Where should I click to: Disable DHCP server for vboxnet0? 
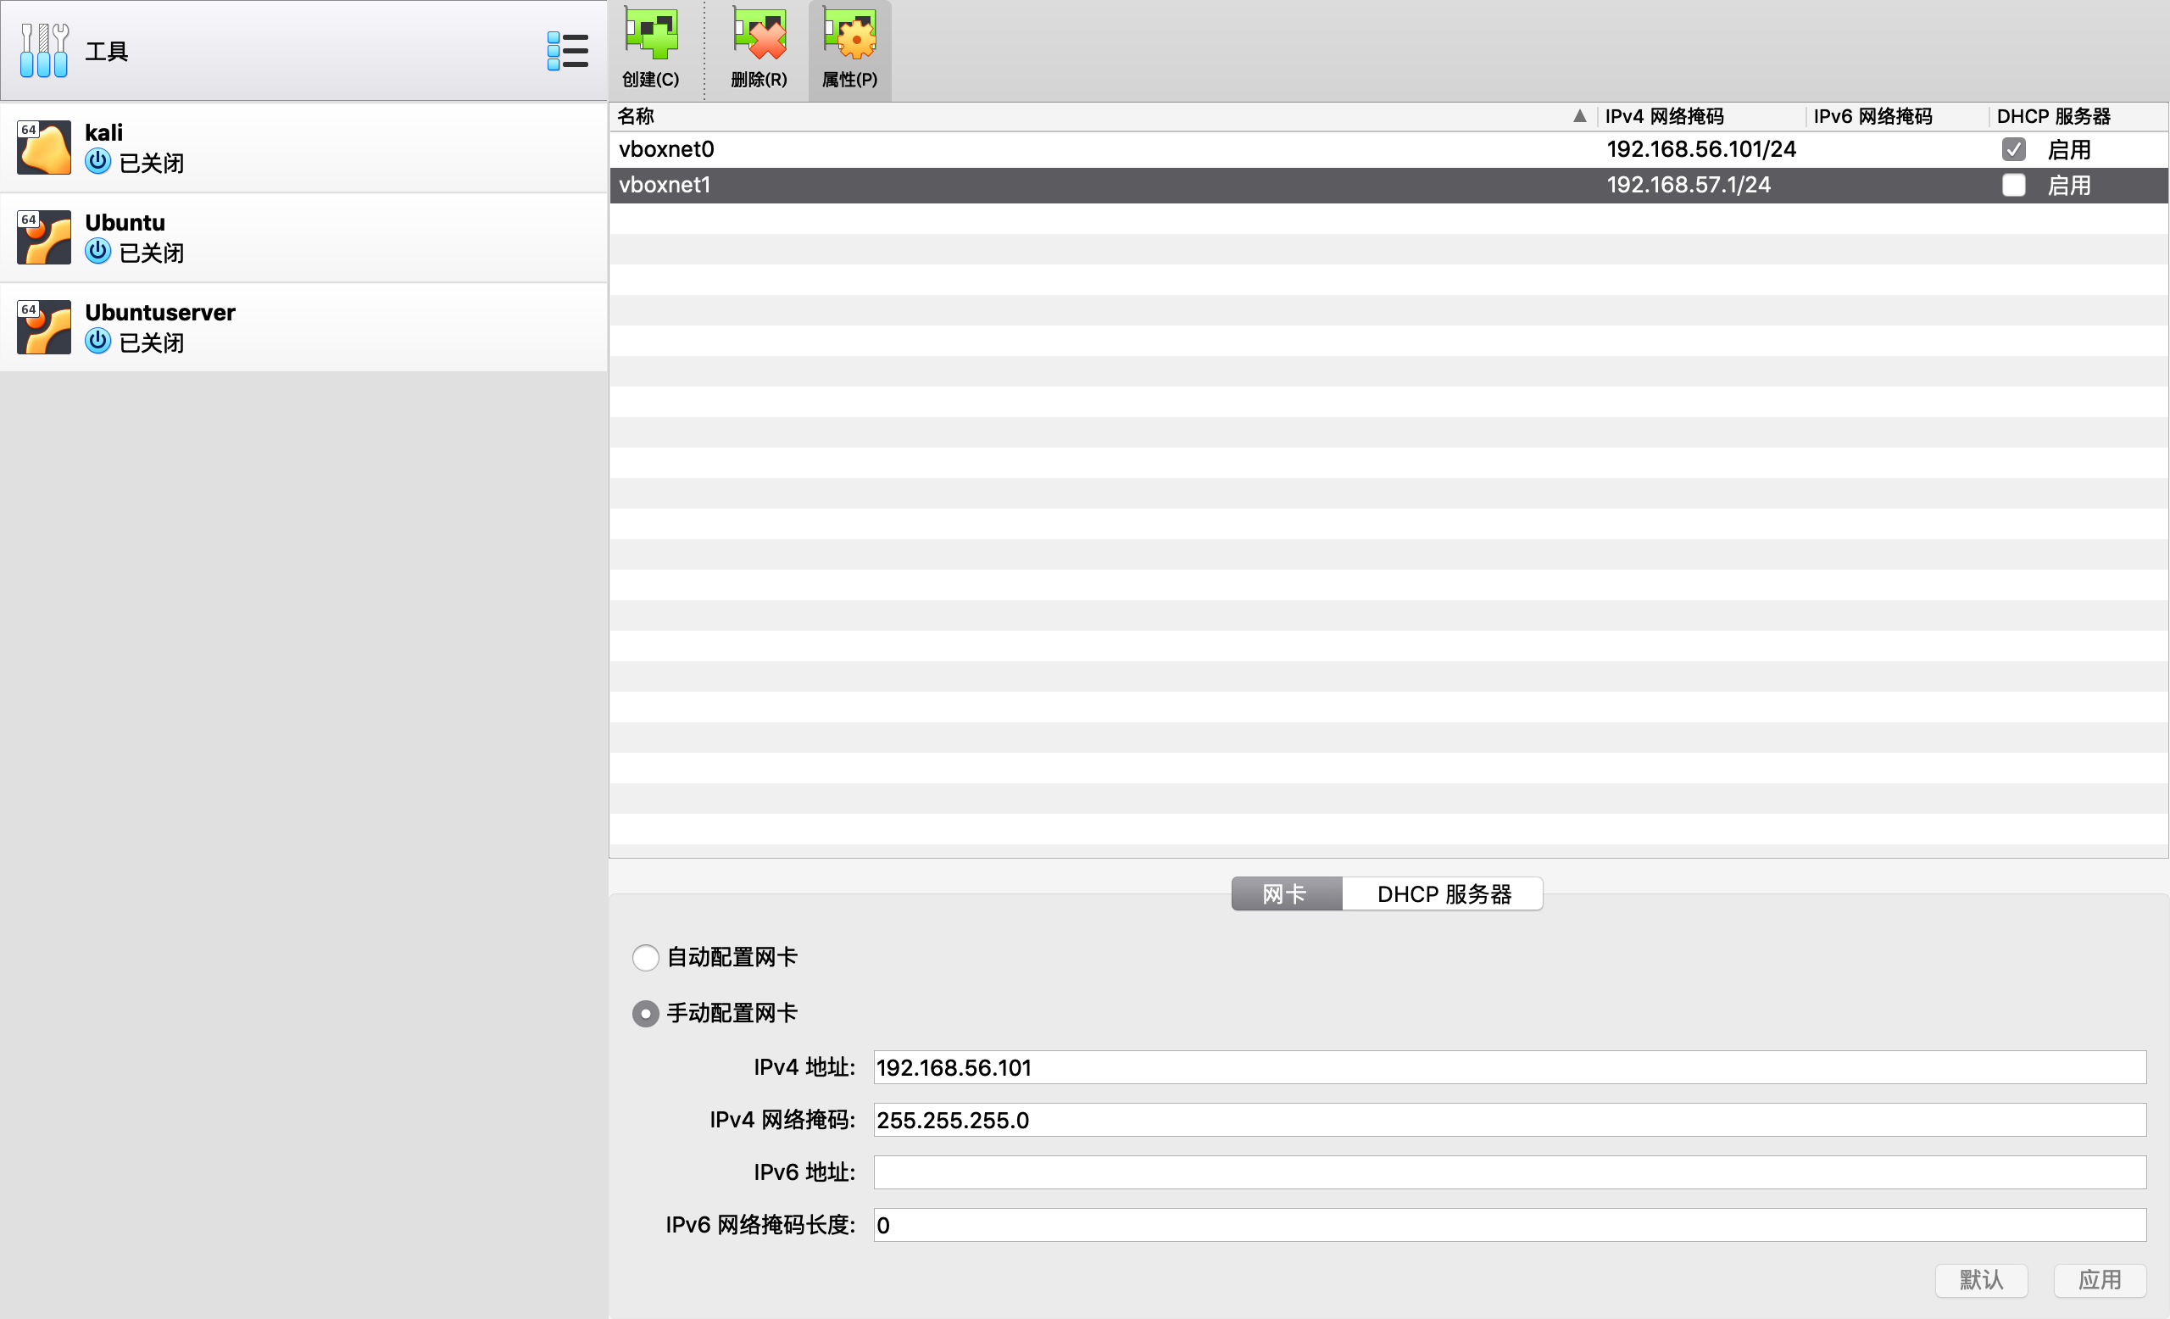click(x=2014, y=149)
